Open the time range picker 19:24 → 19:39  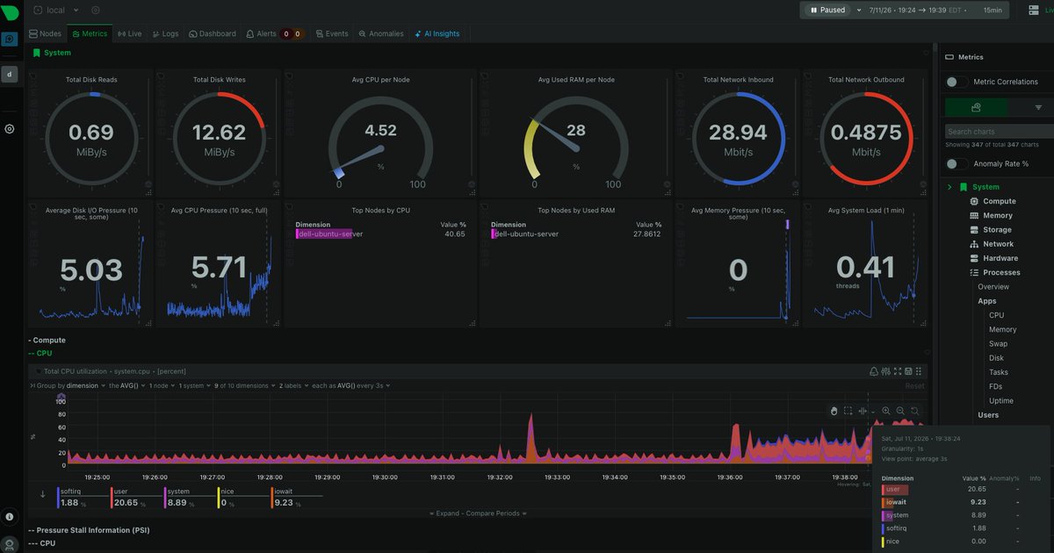click(x=919, y=10)
